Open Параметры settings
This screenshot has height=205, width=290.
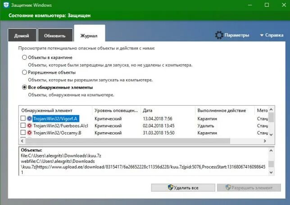point(232,35)
